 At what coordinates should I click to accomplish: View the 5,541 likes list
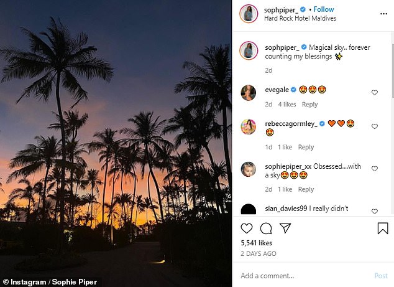pyautogui.click(x=256, y=243)
